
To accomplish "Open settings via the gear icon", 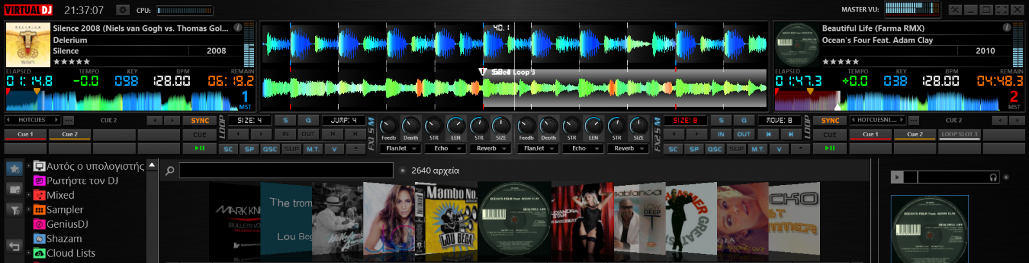I will pyautogui.click(x=123, y=10).
